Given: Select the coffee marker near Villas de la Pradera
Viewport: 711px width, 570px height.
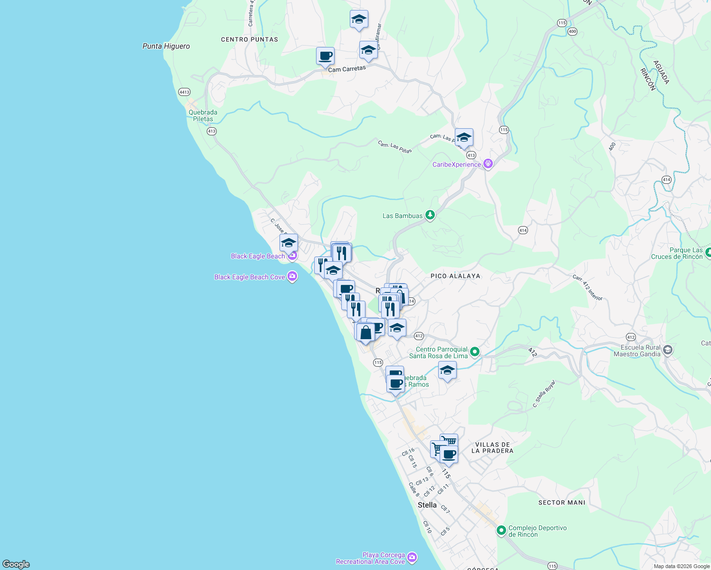Looking at the screenshot, I should (x=449, y=455).
